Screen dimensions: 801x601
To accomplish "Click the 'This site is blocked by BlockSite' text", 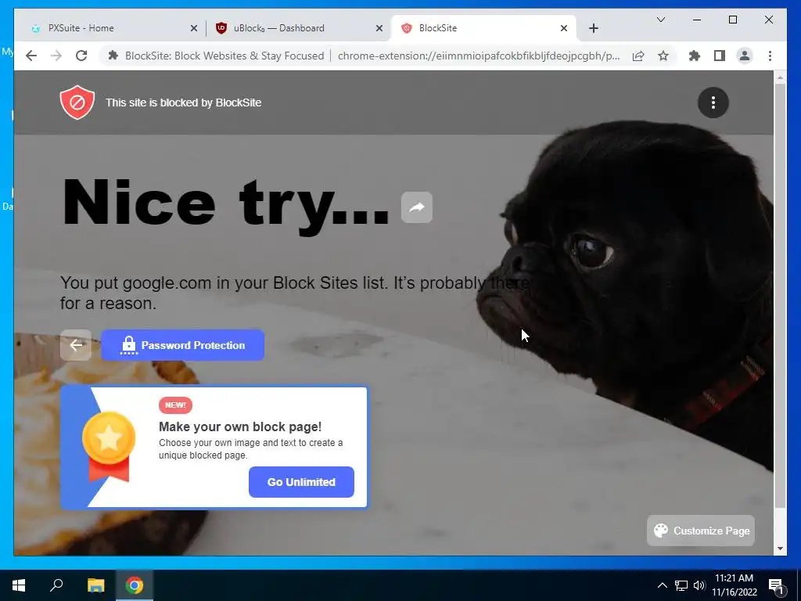I will (183, 103).
